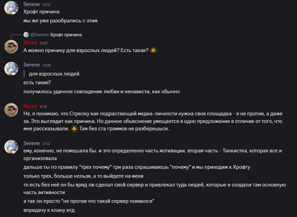Select the quoted text "для взрослых людей"

tap(54, 74)
